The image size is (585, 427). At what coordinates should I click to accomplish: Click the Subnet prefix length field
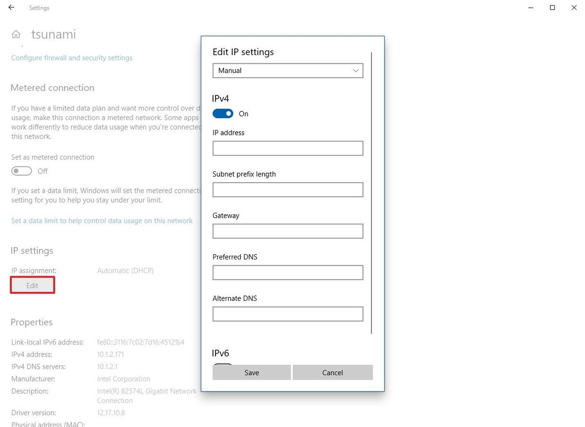[288, 189]
